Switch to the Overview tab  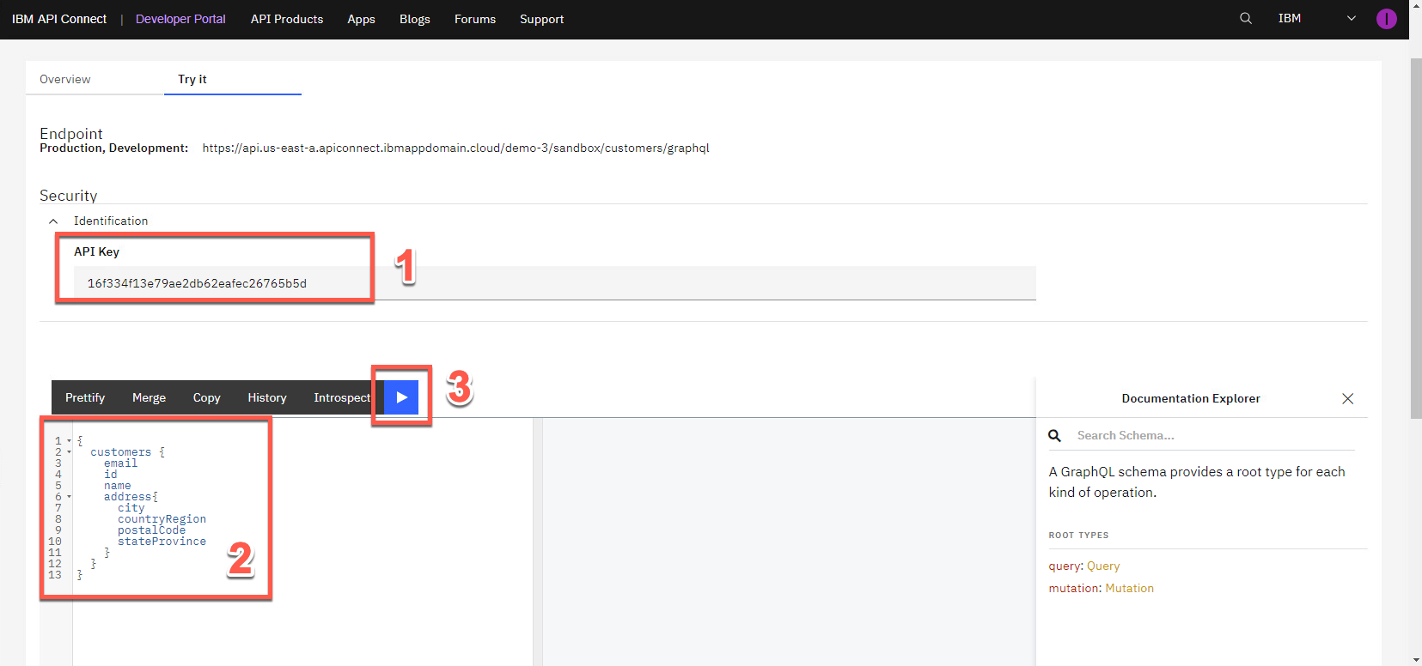(65, 79)
